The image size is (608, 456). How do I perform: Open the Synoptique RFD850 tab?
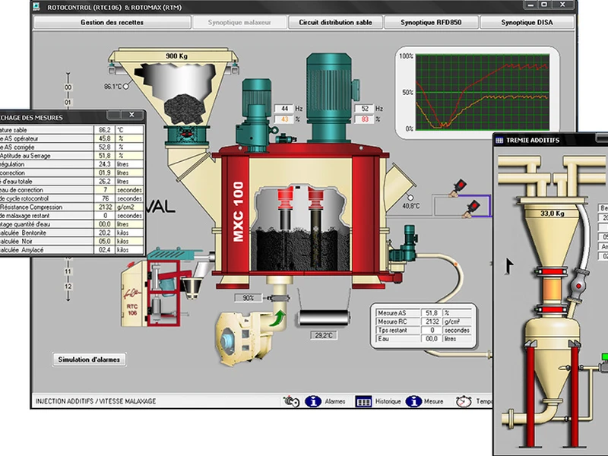pyautogui.click(x=431, y=23)
